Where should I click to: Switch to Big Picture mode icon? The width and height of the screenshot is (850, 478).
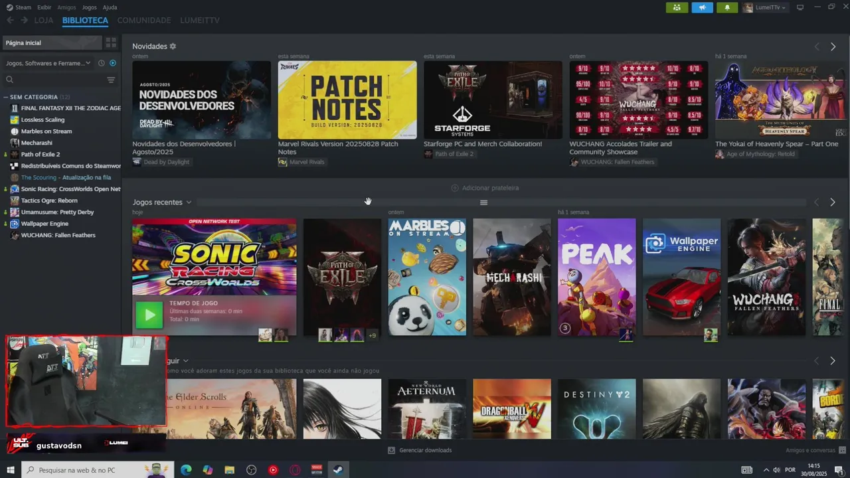click(x=800, y=7)
